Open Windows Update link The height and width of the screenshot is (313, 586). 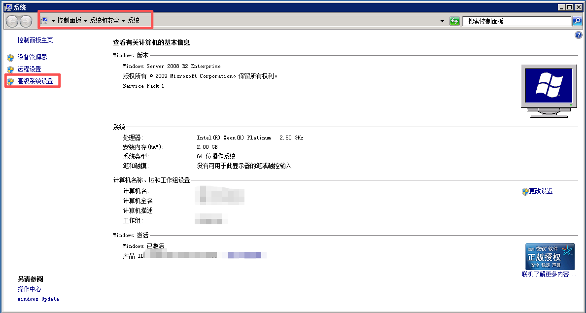(38, 299)
